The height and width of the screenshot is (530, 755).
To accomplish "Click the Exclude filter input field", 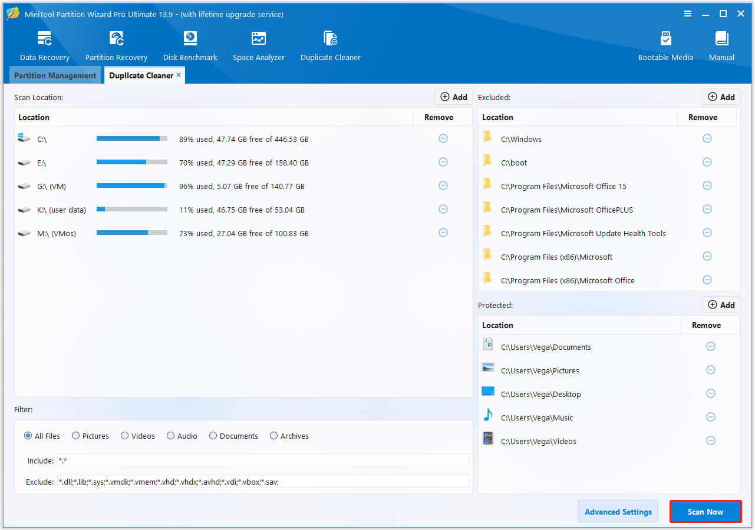I will point(263,481).
